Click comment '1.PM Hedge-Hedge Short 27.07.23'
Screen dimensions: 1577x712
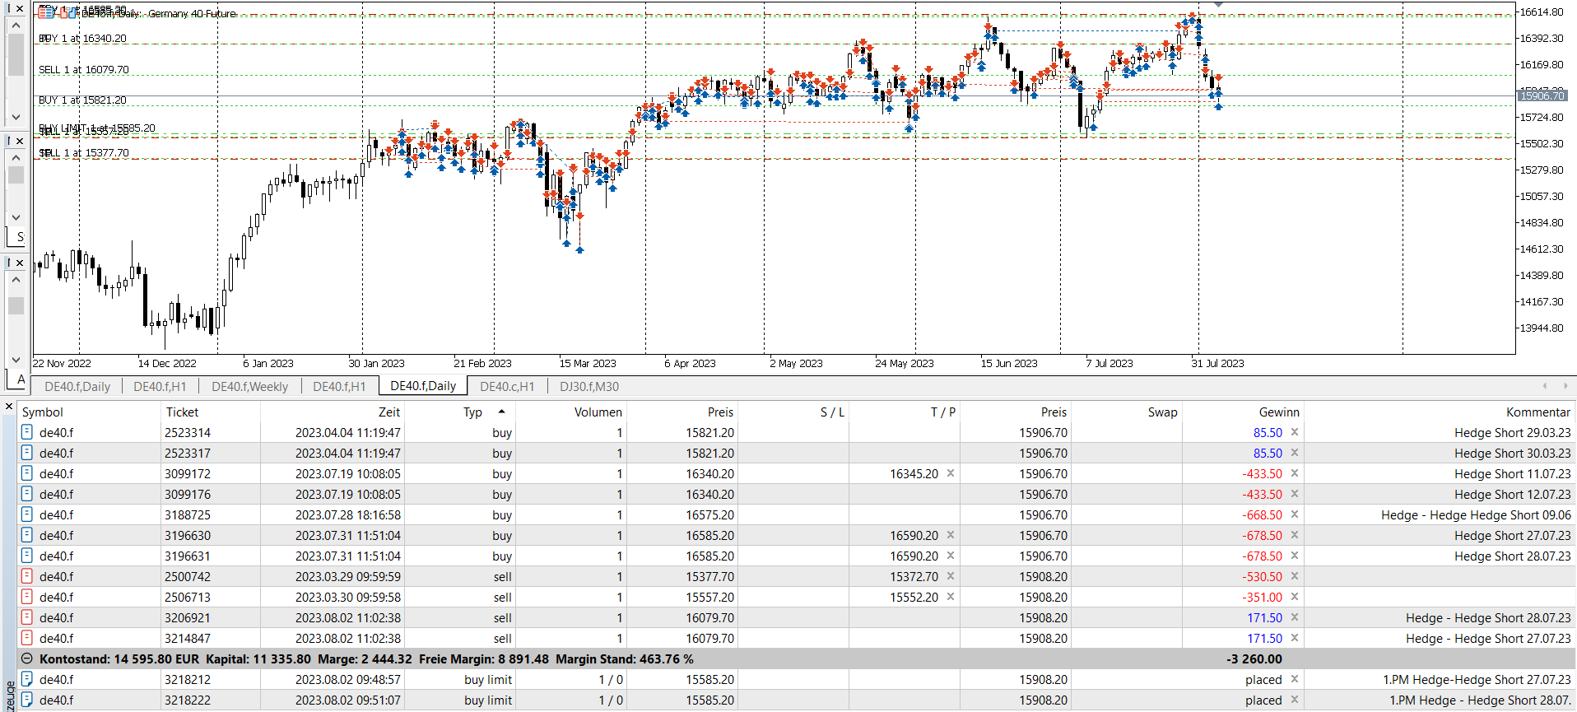click(x=1477, y=679)
